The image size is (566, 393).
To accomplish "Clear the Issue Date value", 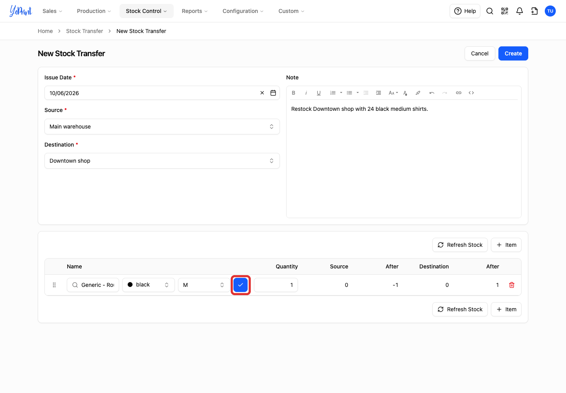I will point(262,93).
